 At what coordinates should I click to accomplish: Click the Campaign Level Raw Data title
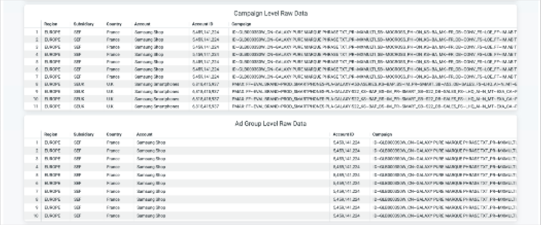coord(271,14)
